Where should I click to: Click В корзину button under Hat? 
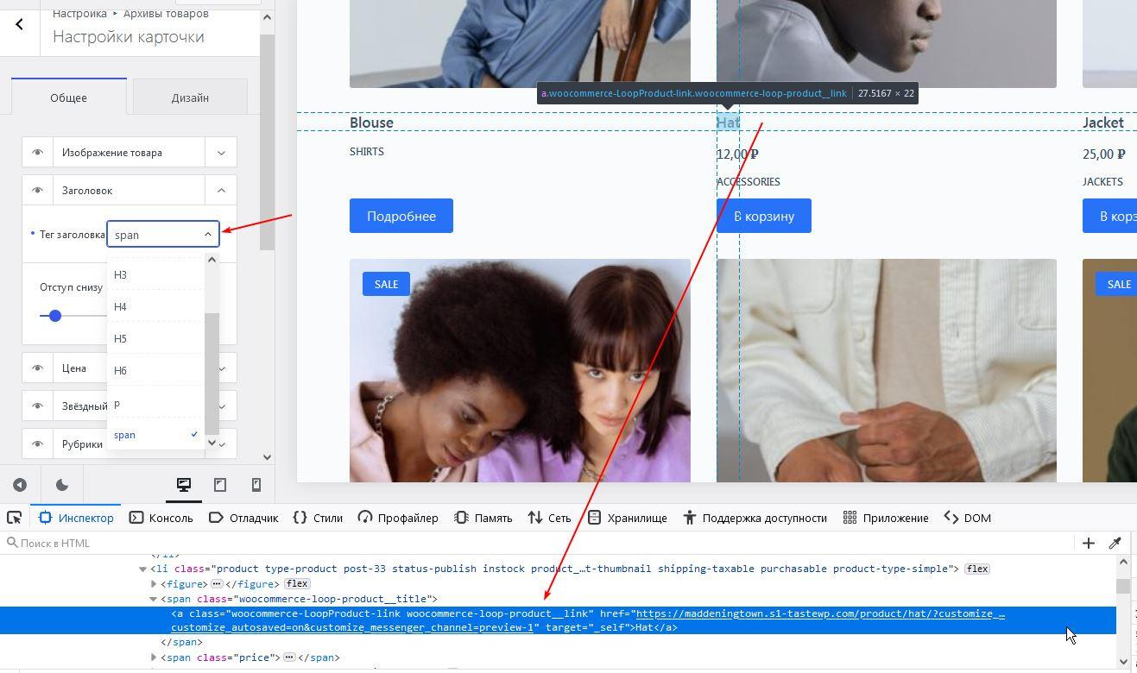click(764, 216)
